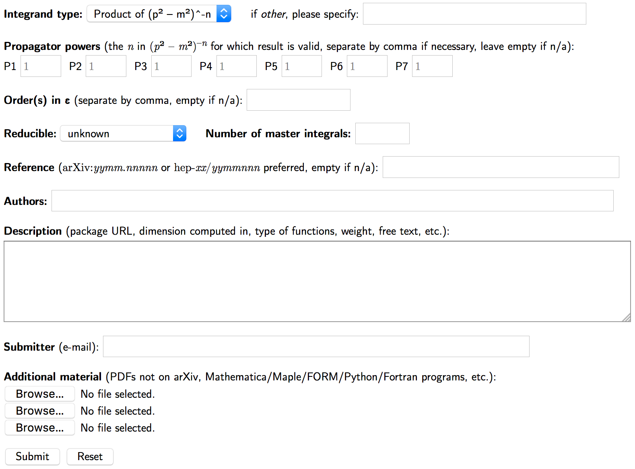Click the 'if other, please specify' field
The height and width of the screenshot is (469, 635).
474,14
